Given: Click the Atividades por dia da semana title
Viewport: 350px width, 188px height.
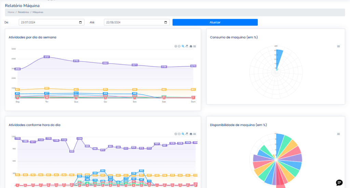Looking at the screenshot, I should (32, 37).
